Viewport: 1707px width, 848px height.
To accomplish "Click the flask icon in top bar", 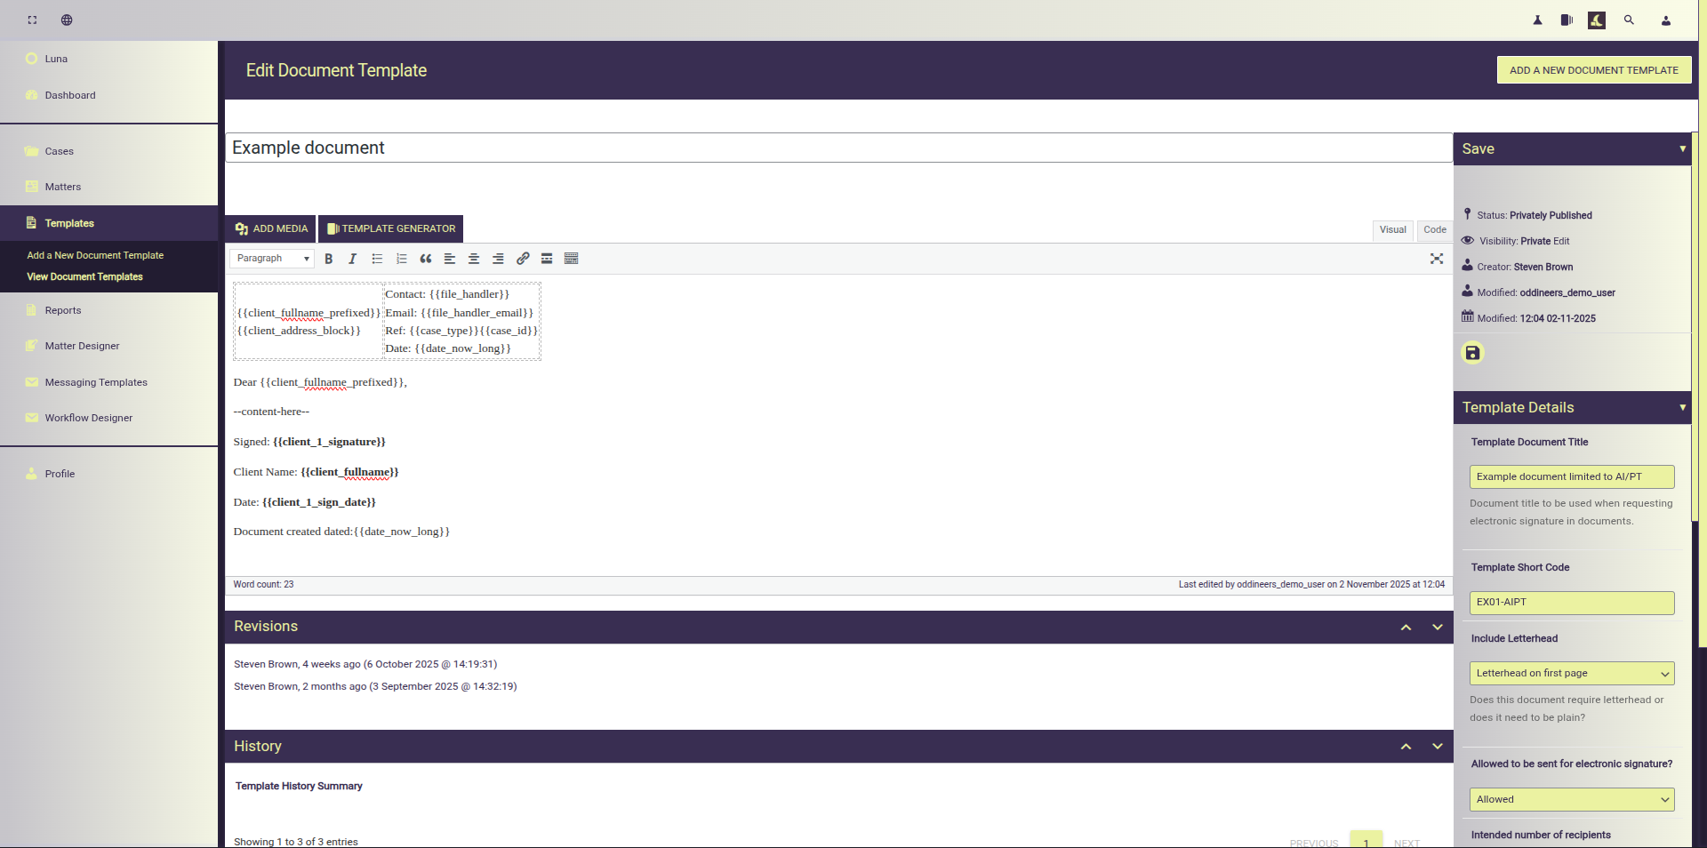I will tap(1537, 20).
